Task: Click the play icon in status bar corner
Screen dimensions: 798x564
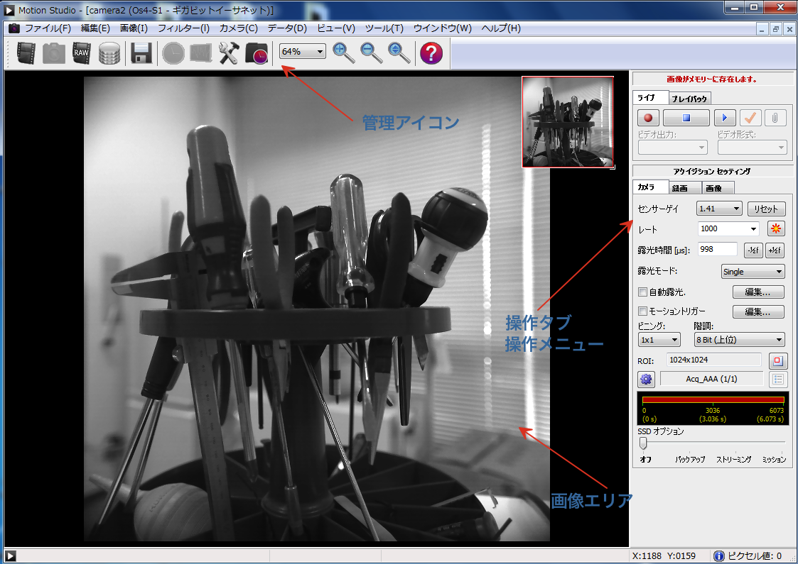Action: click(10, 556)
